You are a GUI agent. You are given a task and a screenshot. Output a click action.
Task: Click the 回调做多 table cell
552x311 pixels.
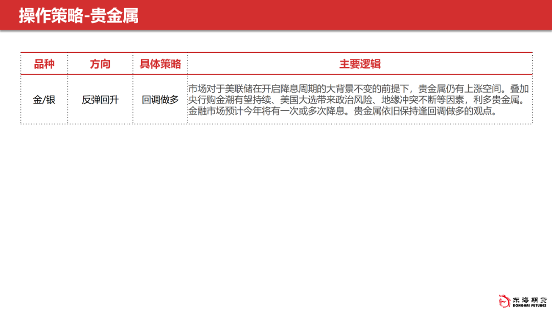click(160, 100)
